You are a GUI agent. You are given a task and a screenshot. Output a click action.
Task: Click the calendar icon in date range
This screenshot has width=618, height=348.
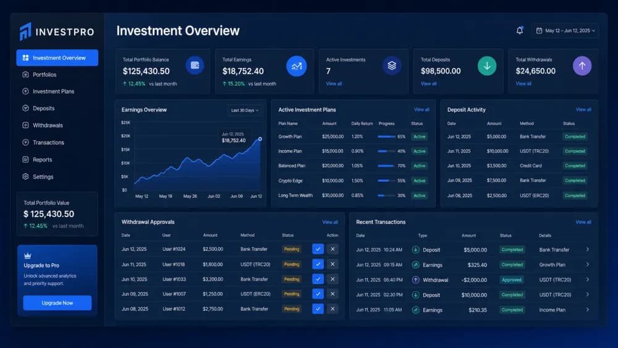[539, 30]
